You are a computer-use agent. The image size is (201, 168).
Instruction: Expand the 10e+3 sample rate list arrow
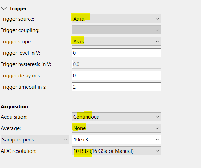point(157,140)
